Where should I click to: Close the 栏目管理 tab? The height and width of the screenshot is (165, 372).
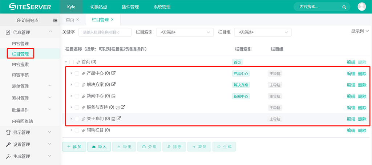pos(112,20)
